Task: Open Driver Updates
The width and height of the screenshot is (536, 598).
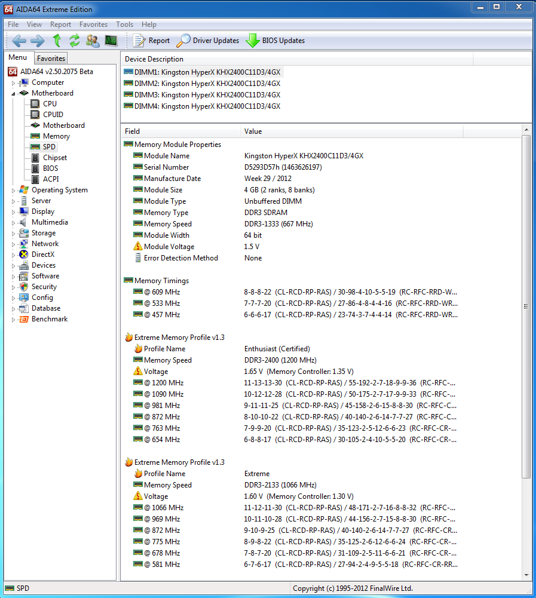Action: 208,41
